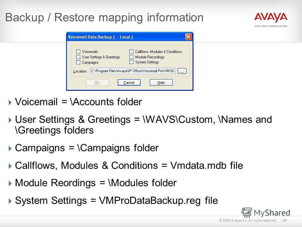This screenshot has width=302, height=227.
Task: Click the bullet text mentioning "Vmdata.mdb file"
Action: 129,166
